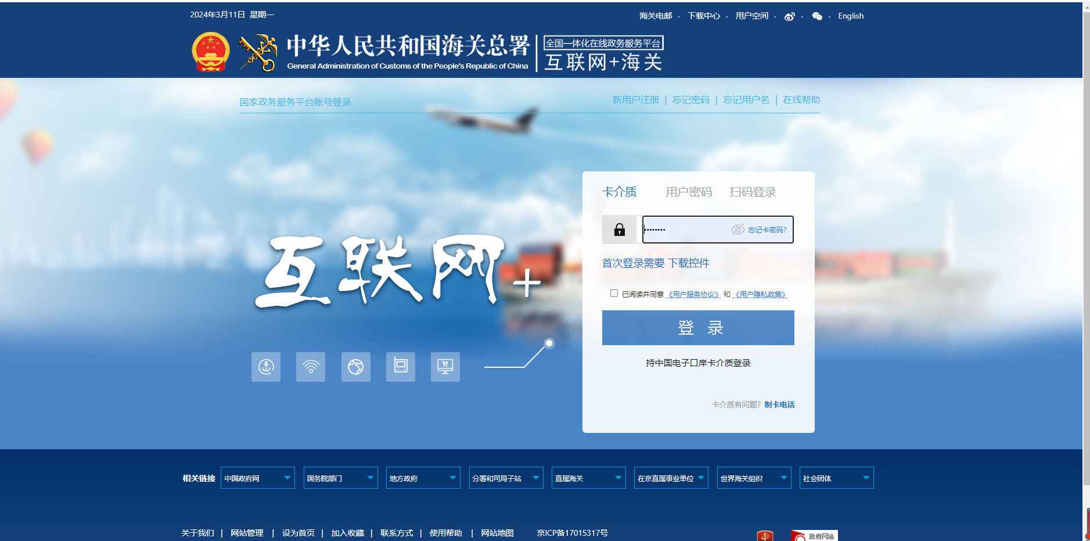Click the WeChat icon in top bar
This screenshot has height=541, width=1090.
click(817, 16)
